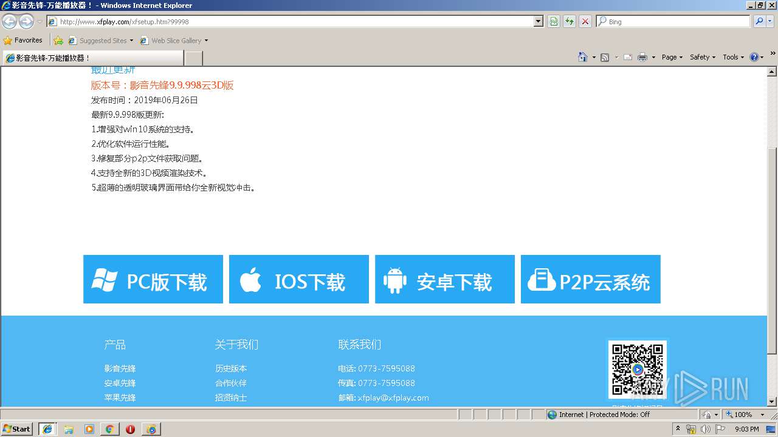Open a new blank tab

[x=193, y=58]
